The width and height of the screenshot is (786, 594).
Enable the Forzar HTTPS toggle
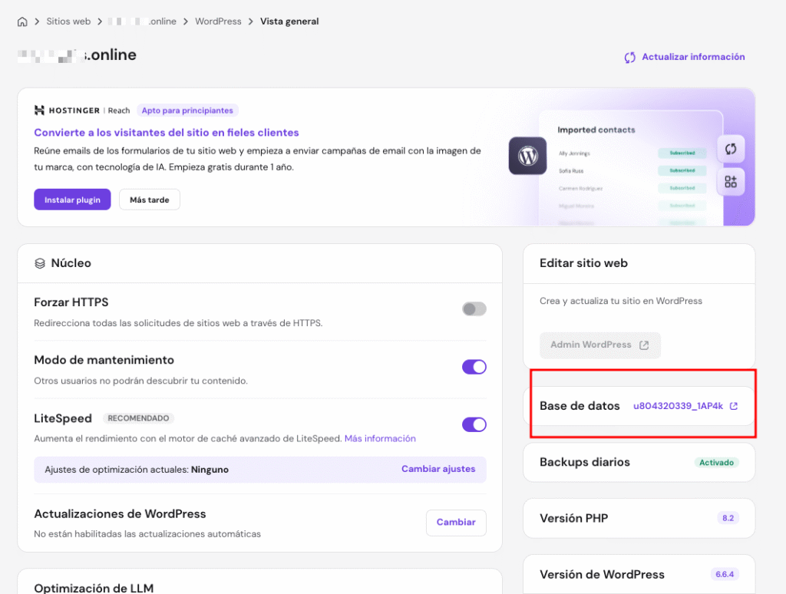click(x=474, y=309)
